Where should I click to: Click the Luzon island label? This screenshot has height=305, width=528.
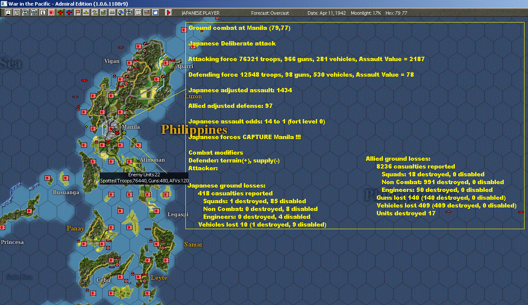pos(193,96)
